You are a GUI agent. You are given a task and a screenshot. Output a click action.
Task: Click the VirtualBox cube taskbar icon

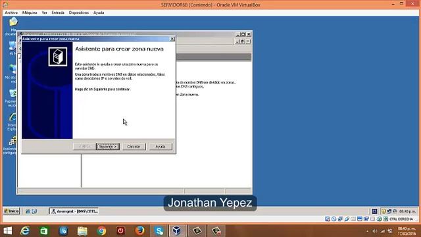[x=177, y=231]
